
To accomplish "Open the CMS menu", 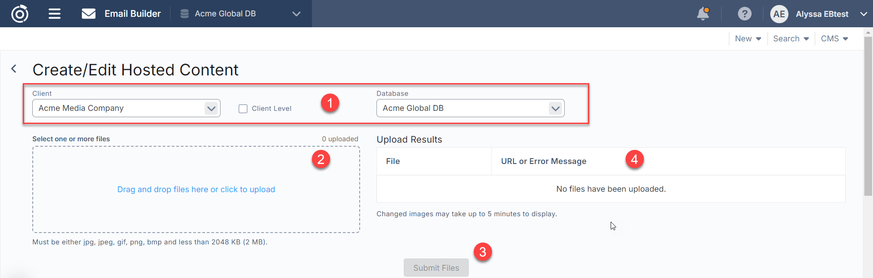I will point(834,39).
